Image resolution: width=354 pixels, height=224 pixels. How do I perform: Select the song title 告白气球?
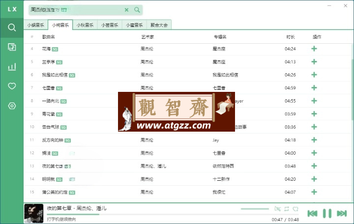51,127
